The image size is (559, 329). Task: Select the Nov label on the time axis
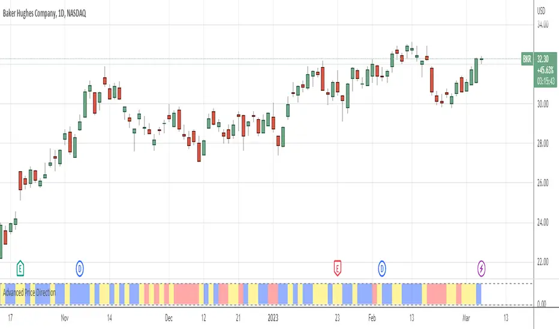[x=66, y=317]
